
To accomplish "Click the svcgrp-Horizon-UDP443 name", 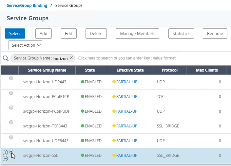I will 45,82.
